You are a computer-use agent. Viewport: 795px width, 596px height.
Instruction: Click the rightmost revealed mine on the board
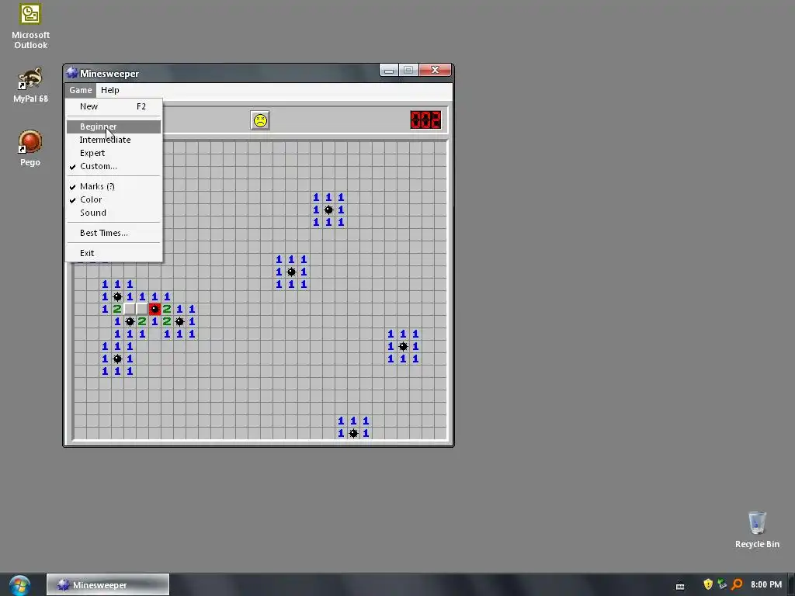point(403,347)
